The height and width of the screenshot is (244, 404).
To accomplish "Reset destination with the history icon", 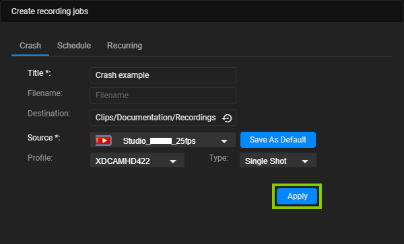I will 227,118.
